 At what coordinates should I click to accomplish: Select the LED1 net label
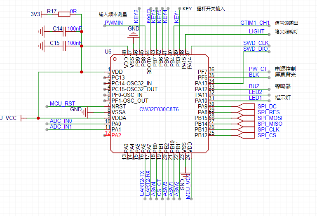(255, 98)
